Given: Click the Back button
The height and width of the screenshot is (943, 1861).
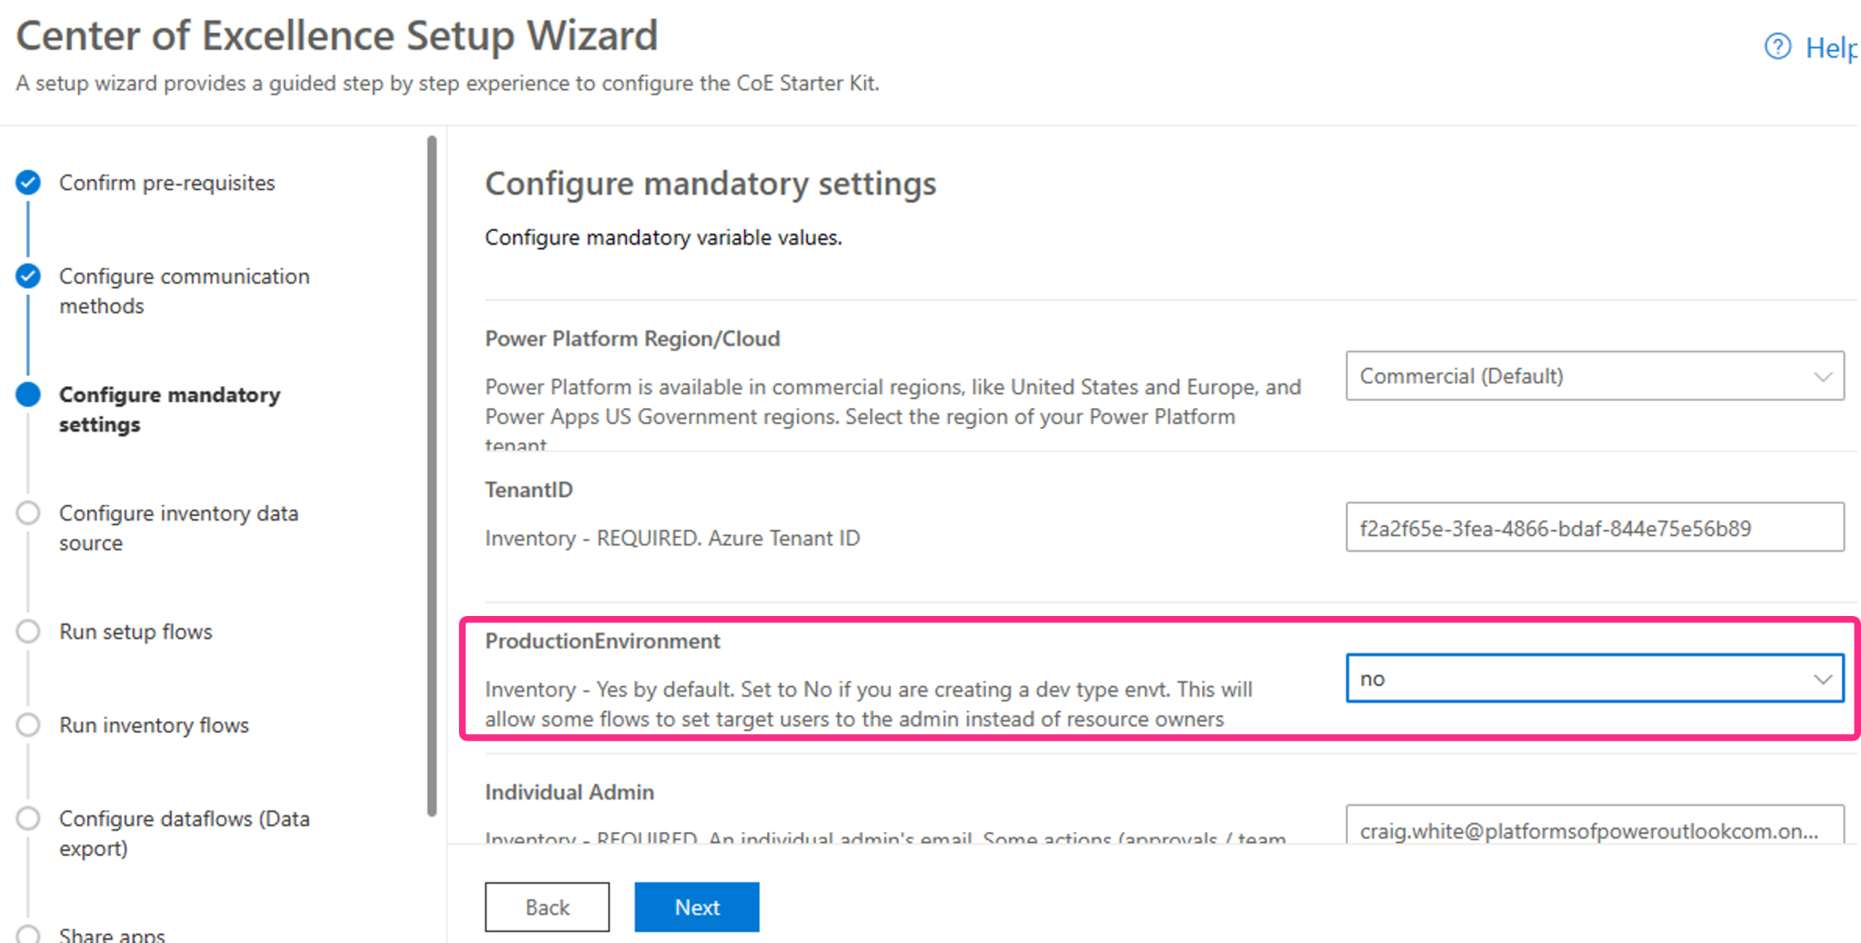Looking at the screenshot, I should tap(546, 906).
